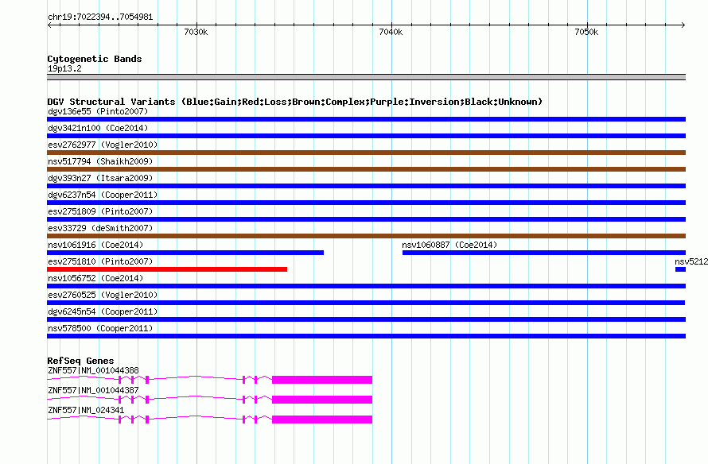This screenshot has height=464, width=708.
Task: Select the ZNF557|NM_024341 transcript label
Action: [86, 410]
